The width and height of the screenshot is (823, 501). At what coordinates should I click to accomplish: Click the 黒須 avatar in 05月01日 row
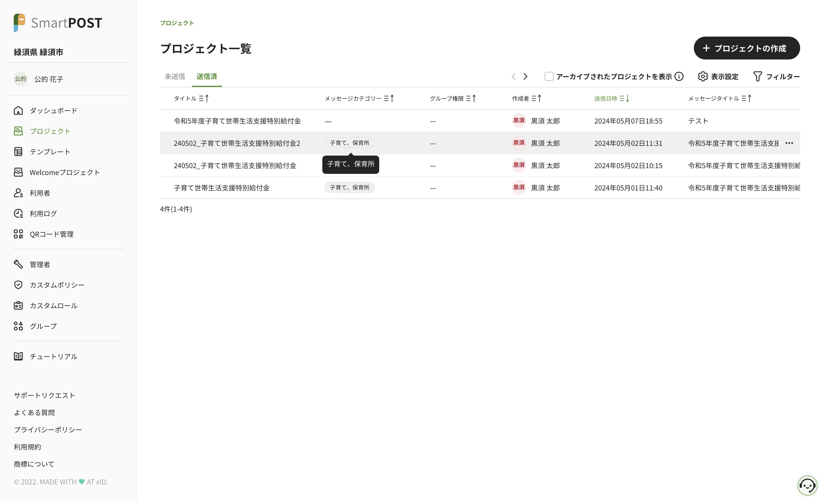pyautogui.click(x=519, y=188)
